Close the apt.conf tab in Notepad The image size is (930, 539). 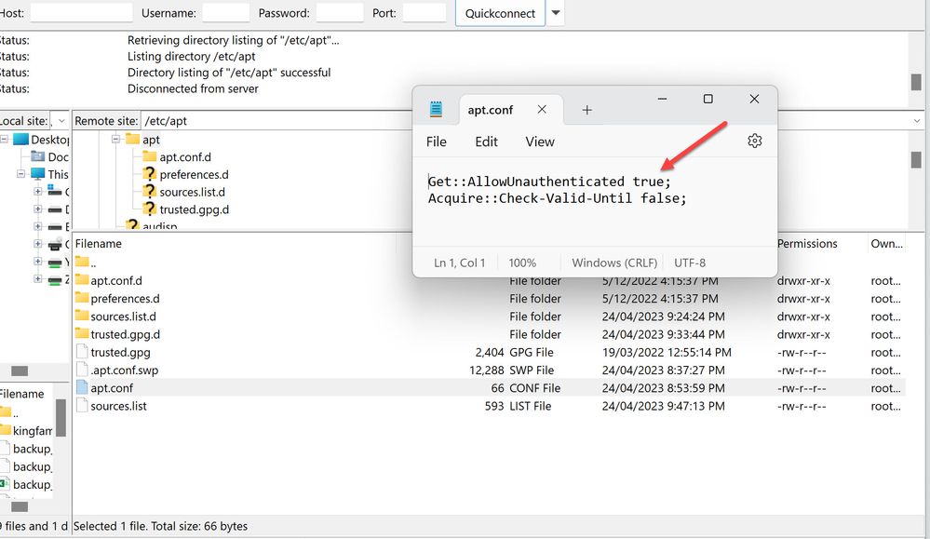tap(542, 110)
